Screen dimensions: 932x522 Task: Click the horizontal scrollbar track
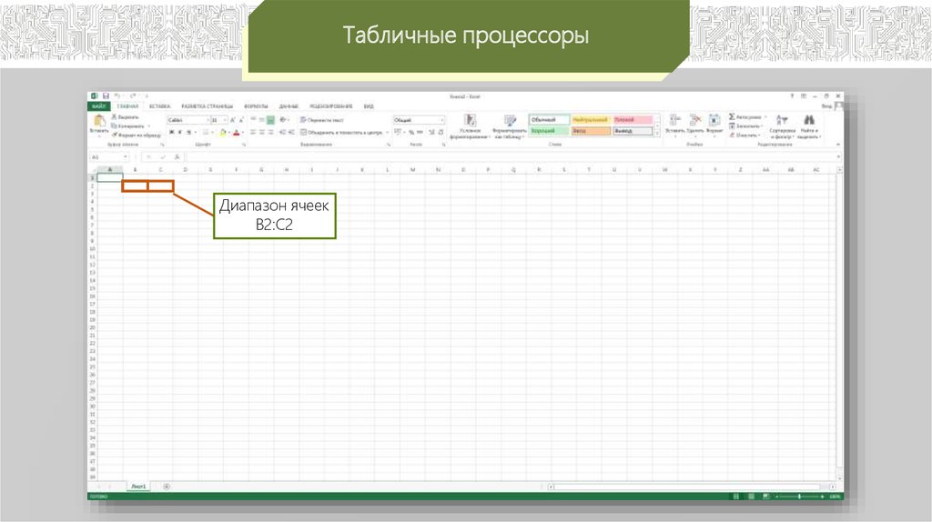click(x=692, y=487)
